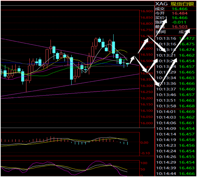This screenshot has height=177, width=197.
Task: Click the 16.300 price axis label
Action: pos(147,86)
